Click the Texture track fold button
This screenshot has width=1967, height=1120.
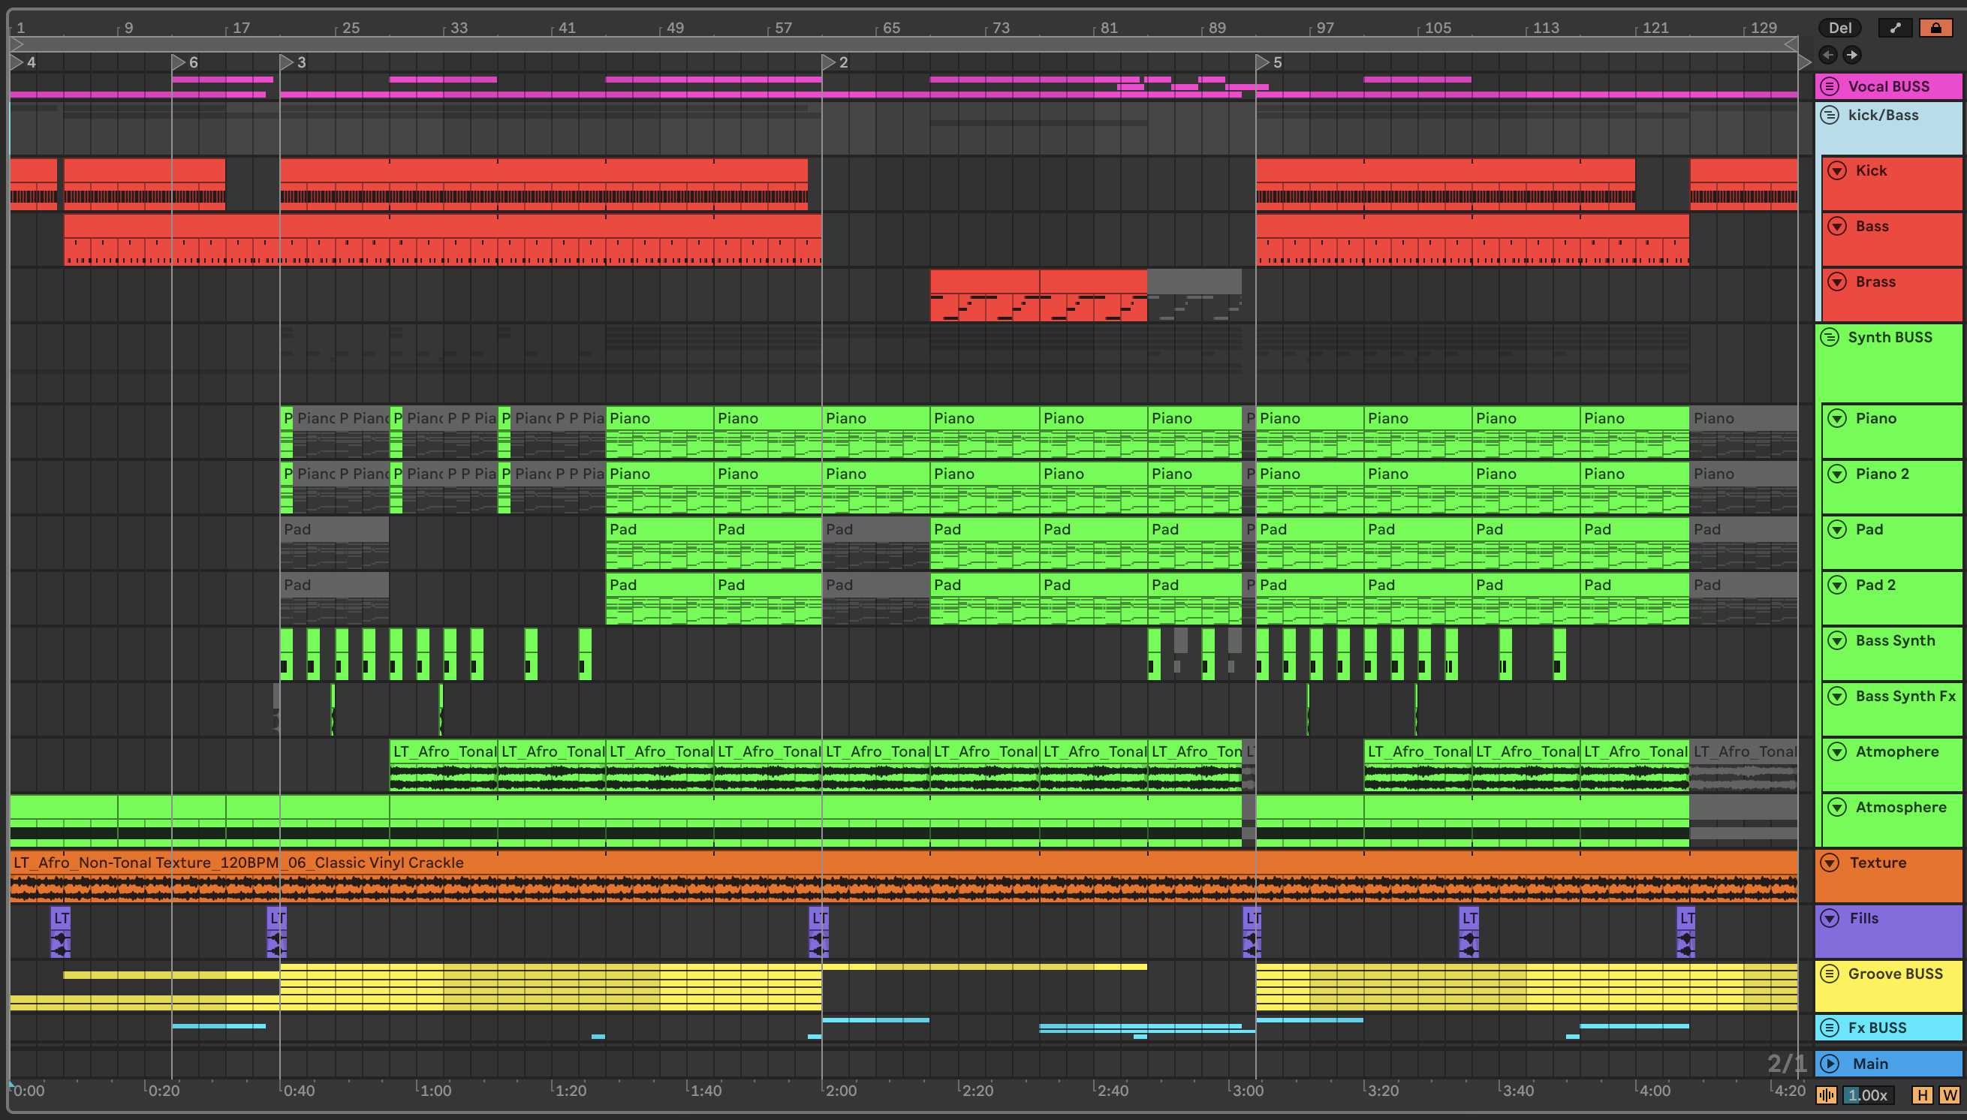coord(1830,863)
